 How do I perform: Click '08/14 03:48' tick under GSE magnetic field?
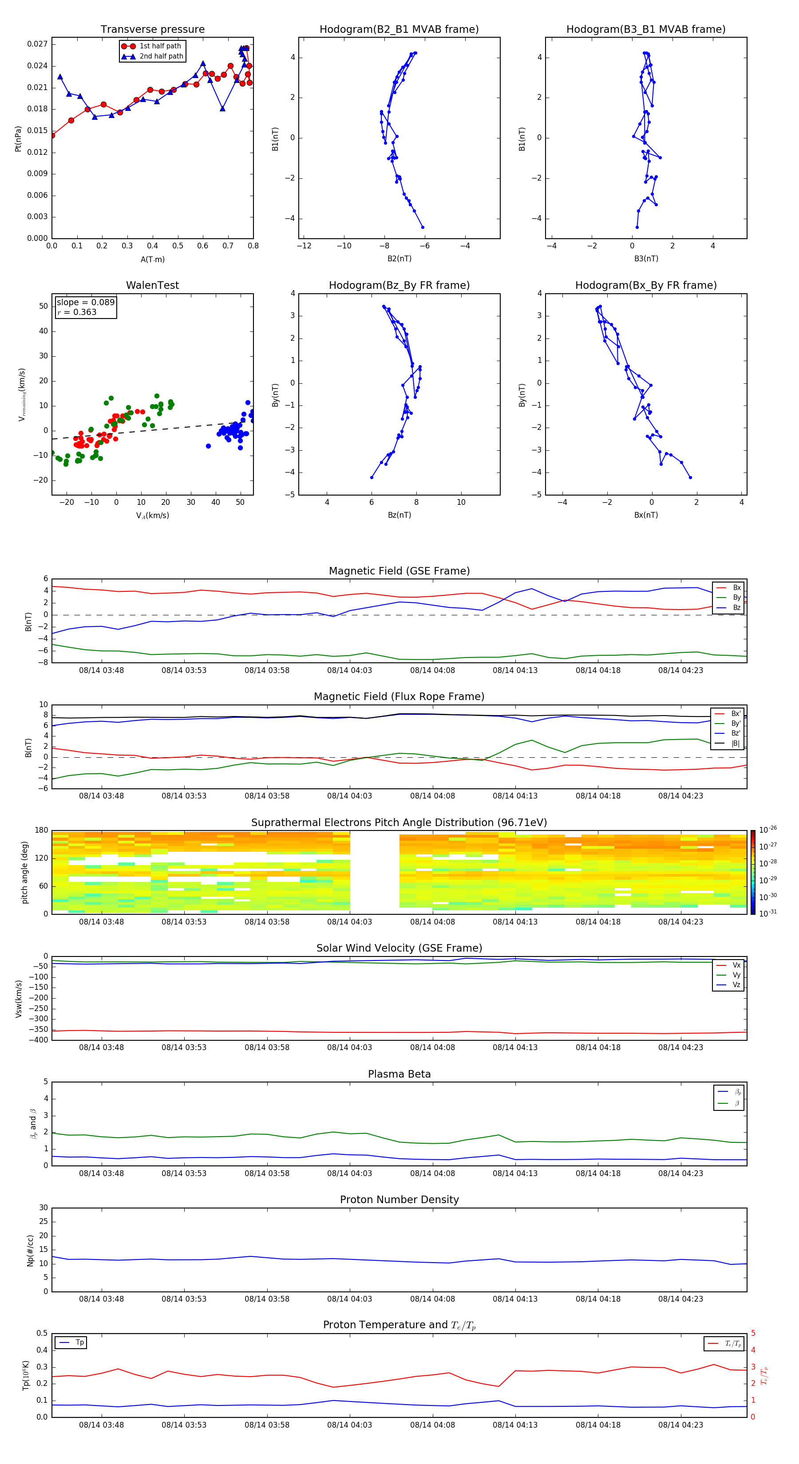click(x=101, y=671)
